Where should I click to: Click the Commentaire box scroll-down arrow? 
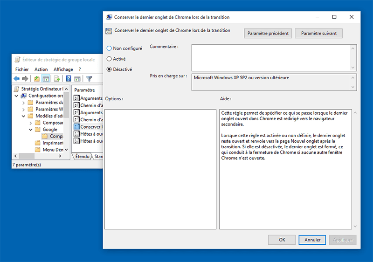[x=353, y=68]
